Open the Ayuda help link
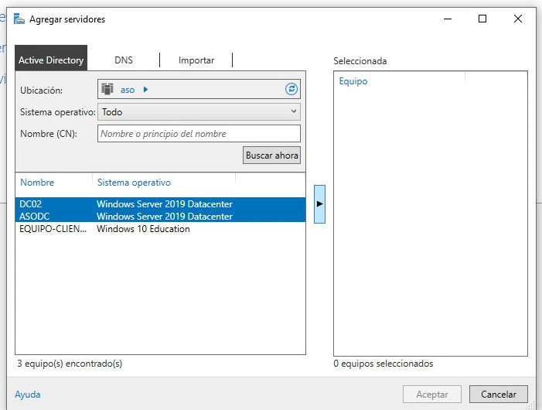 [28, 394]
